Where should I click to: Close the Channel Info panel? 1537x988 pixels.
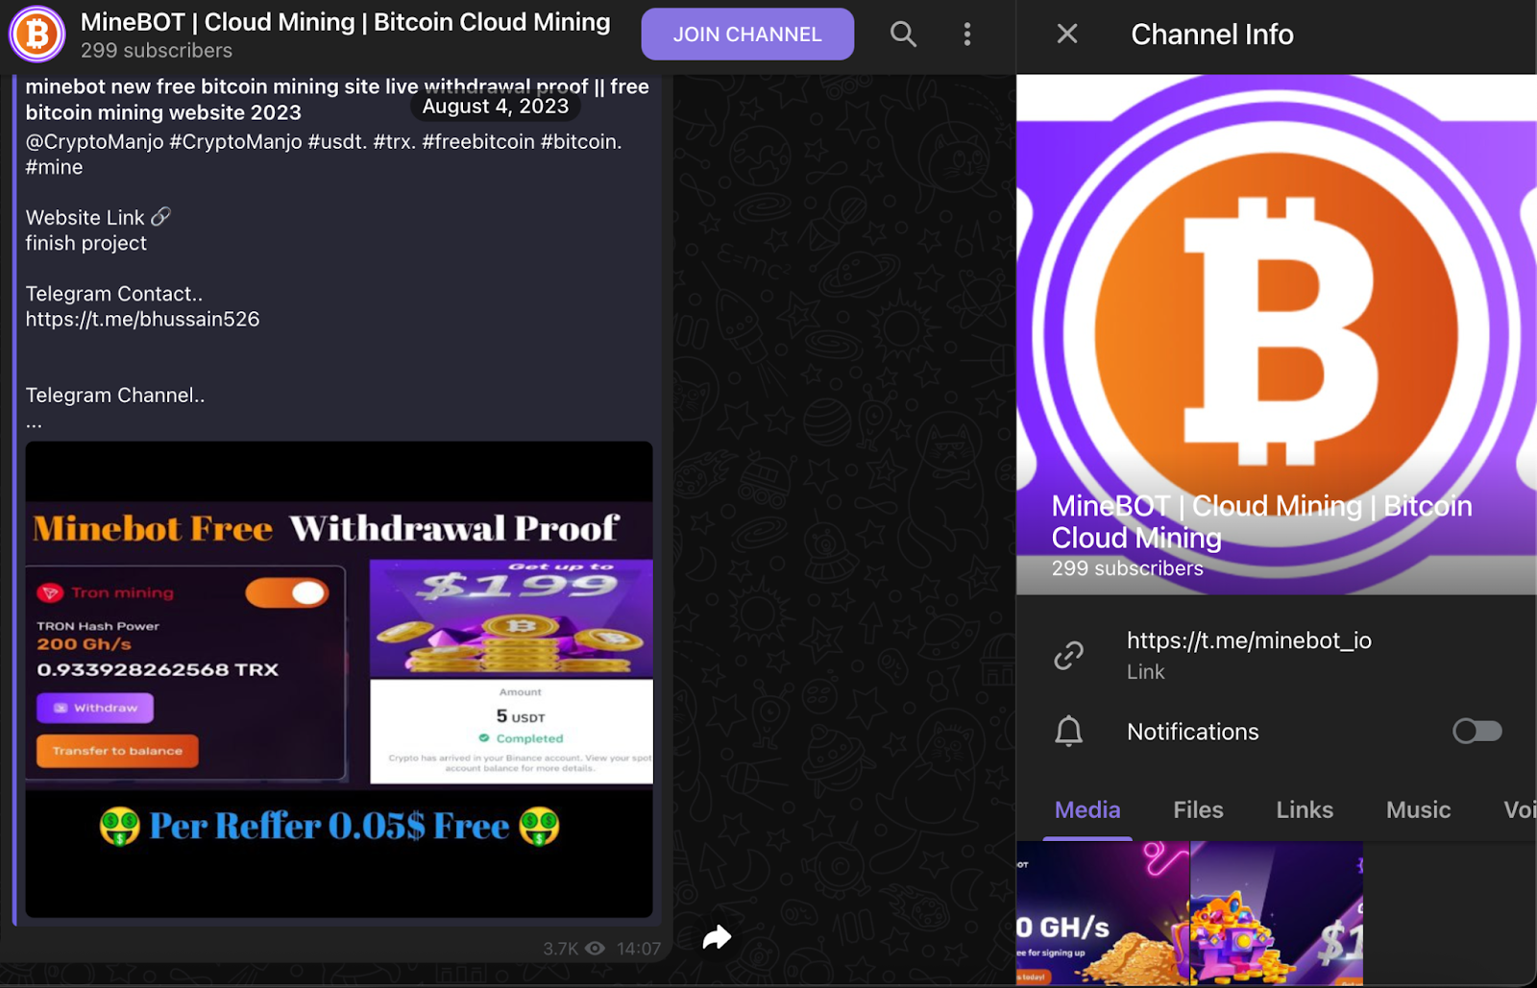1067,35
